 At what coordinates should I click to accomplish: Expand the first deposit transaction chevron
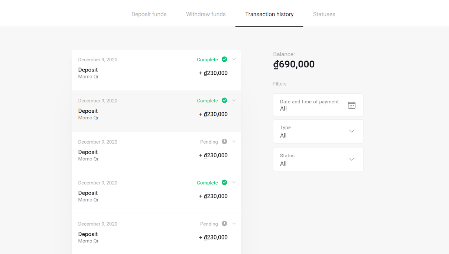(x=234, y=59)
